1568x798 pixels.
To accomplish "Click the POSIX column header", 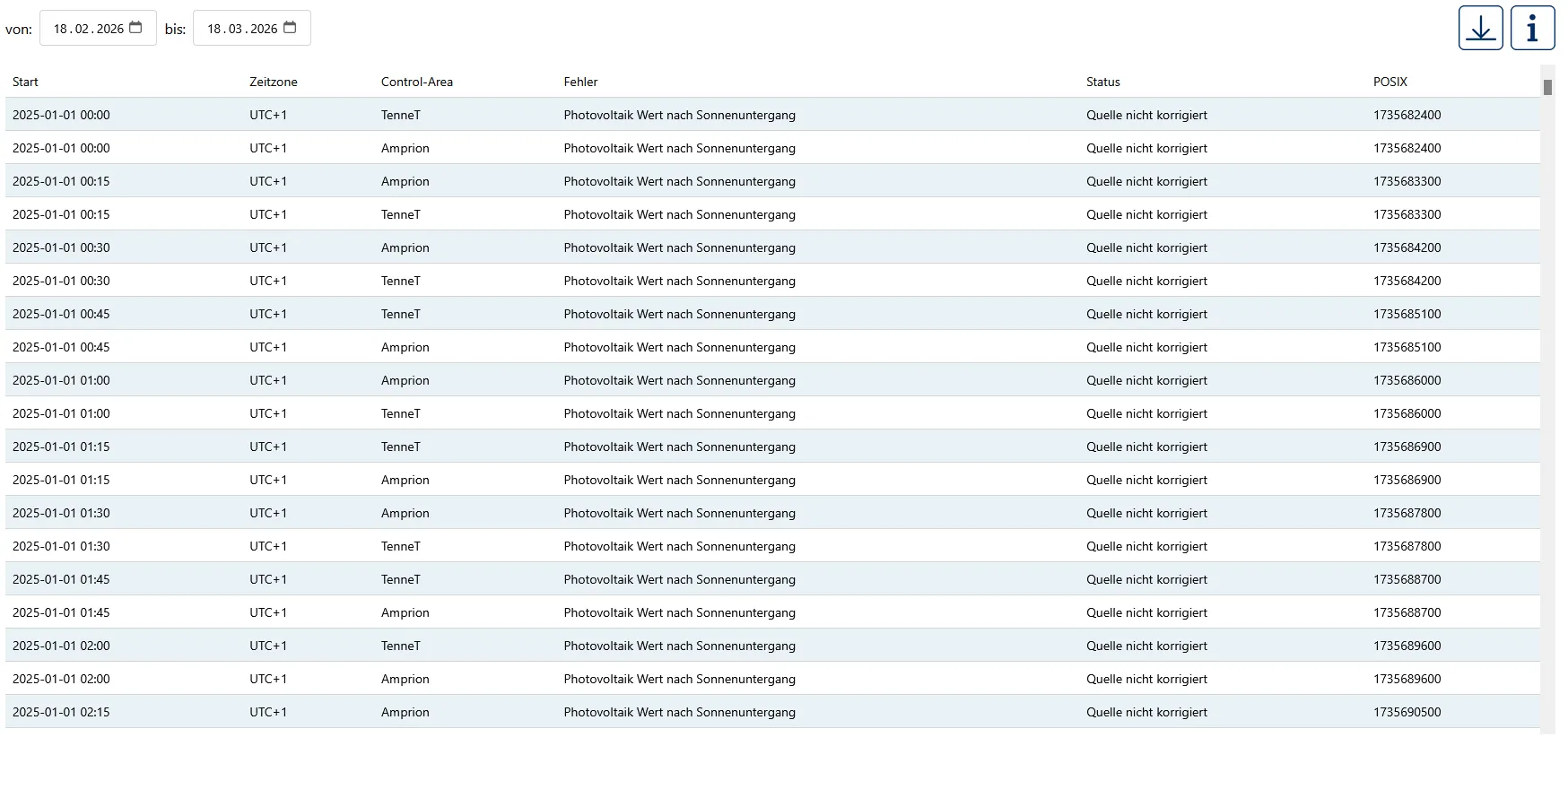I will (x=1390, y=82).
